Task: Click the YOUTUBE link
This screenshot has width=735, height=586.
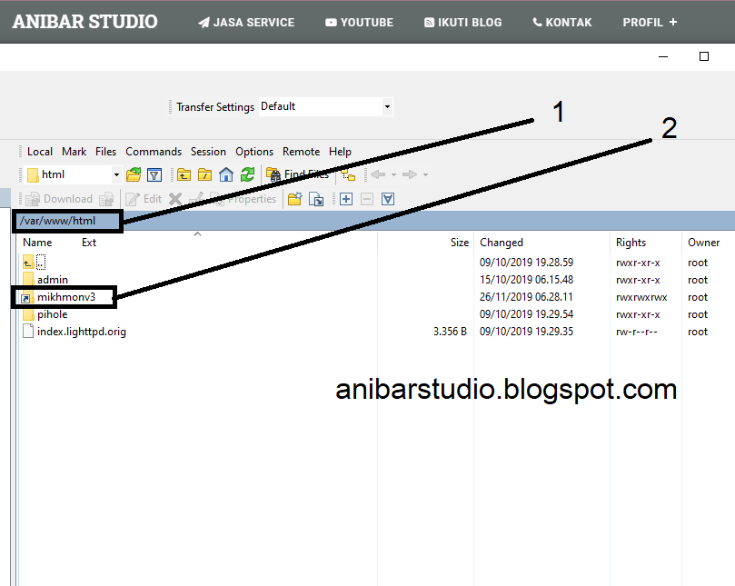Action: (359, 22)
